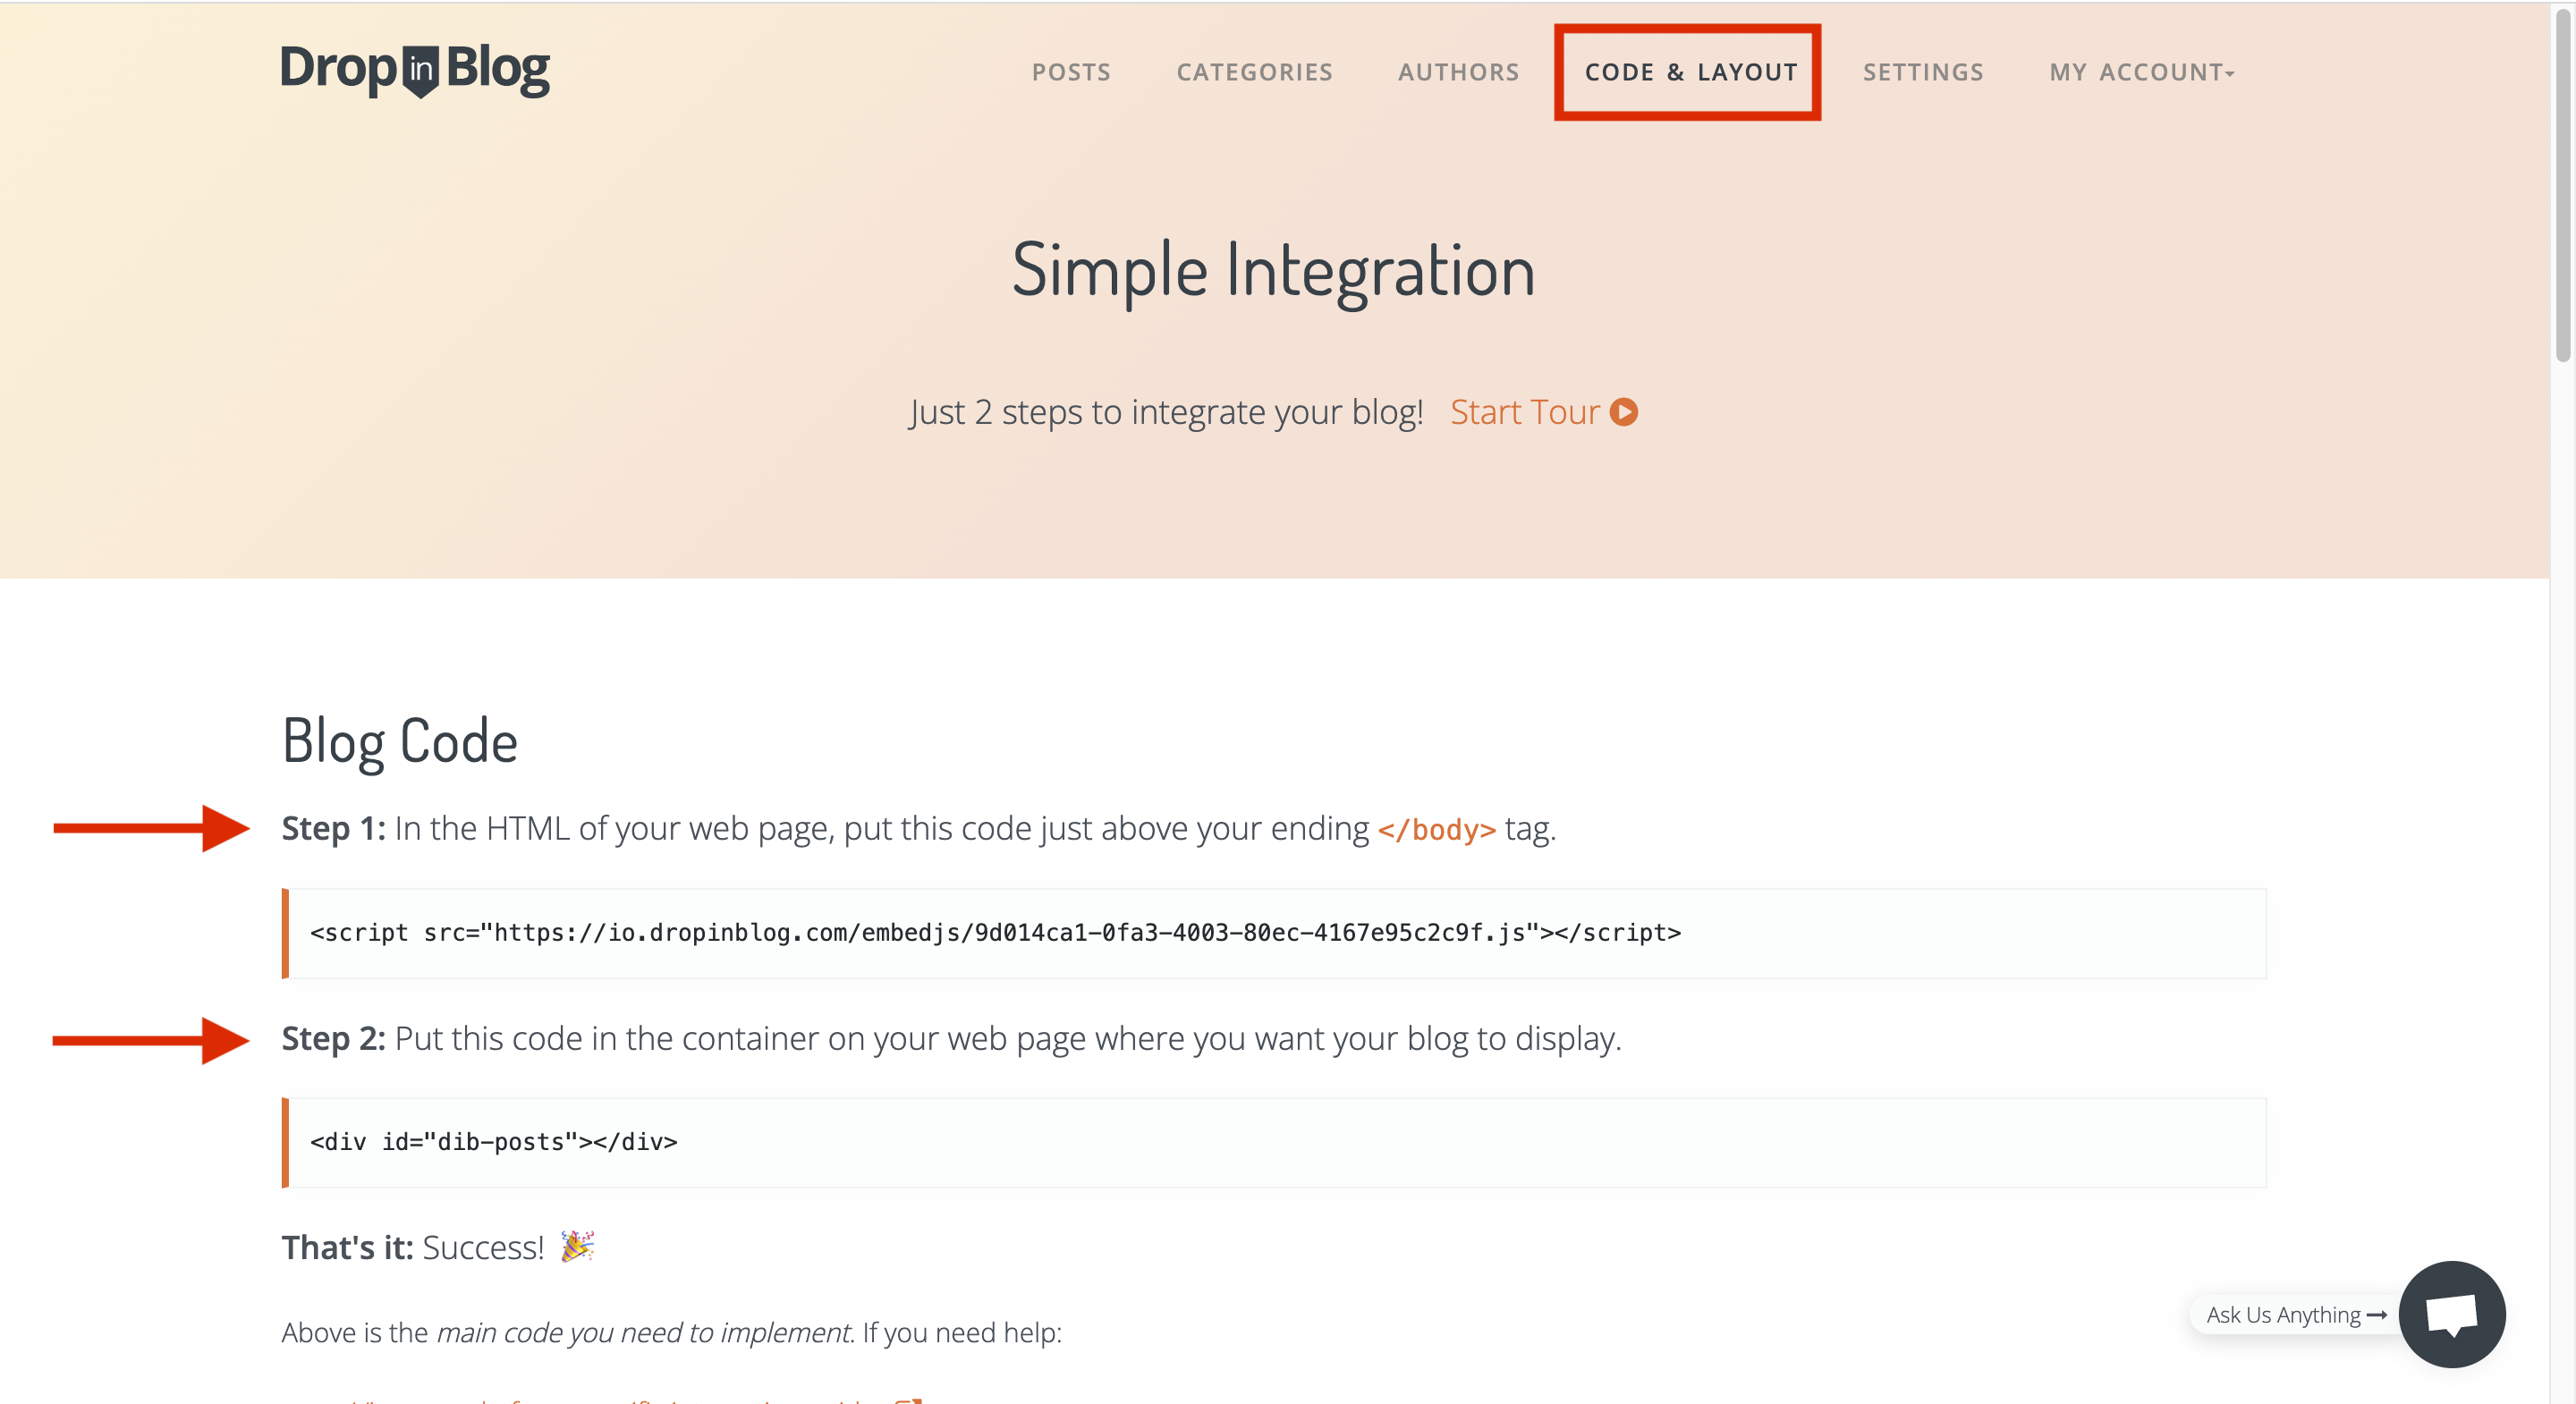The image size is (2576, 1404).
Task: Click the Ask Us Anything label
Action: [x=2283, y=1315]
